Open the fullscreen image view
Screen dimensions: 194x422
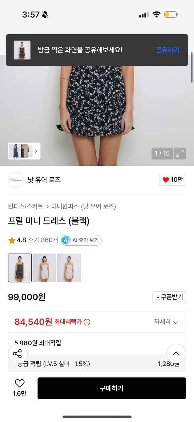(x=180, y=153)
